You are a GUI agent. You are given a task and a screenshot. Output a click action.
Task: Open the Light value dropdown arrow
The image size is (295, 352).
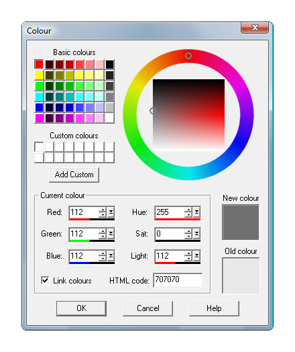pos(196,256)
